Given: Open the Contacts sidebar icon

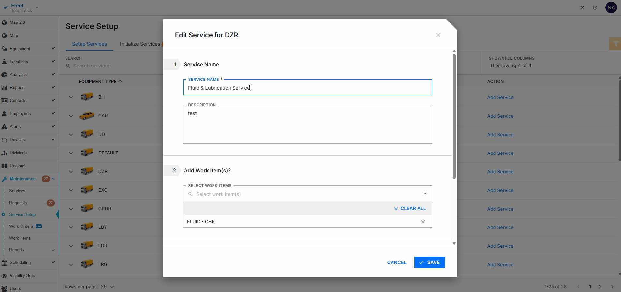Looking at the screenshot, I should [4, 101].
